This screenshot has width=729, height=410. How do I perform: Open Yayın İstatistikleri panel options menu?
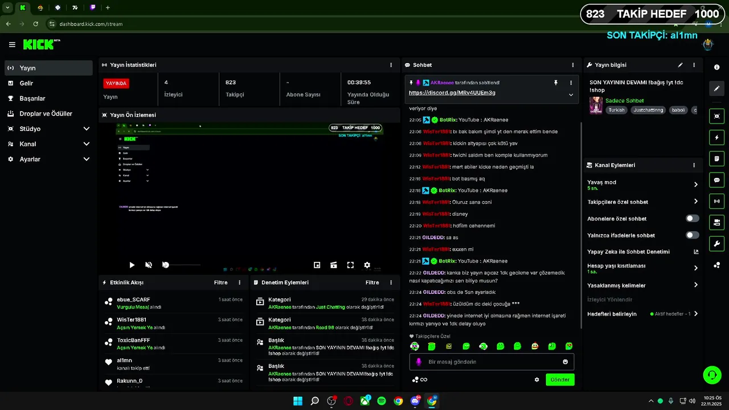point(391,65)
